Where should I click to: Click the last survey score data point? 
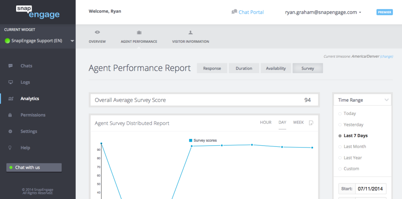(x=312, y=148)
